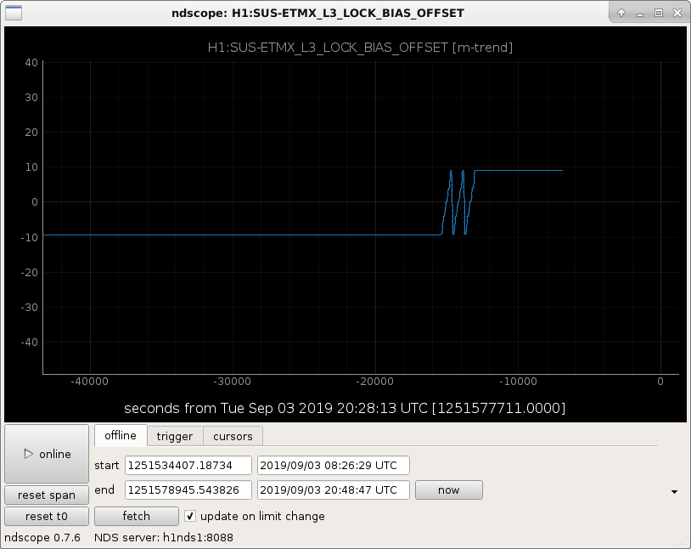Click the -10000 x-axis tick label
The height and width of the screenshot is (549, 691).
pos(518,382)
